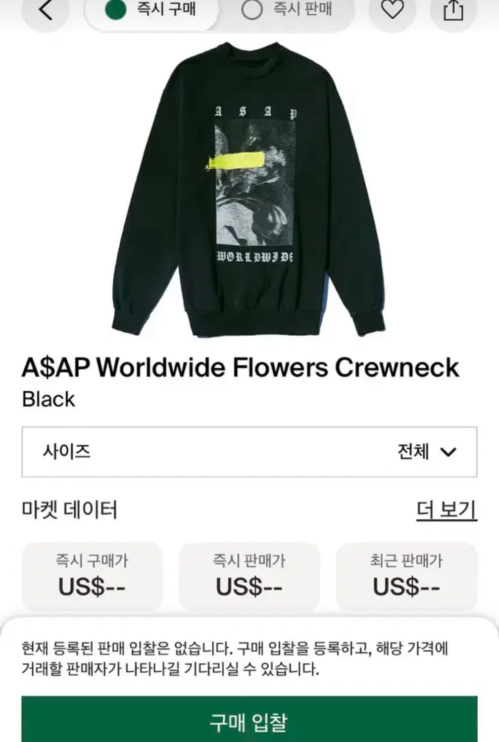The height and width of the screenshot is (742, 499).
Task: Click the A$AP Worldwide Flowers Crewneck title
Action: (241, 368)
